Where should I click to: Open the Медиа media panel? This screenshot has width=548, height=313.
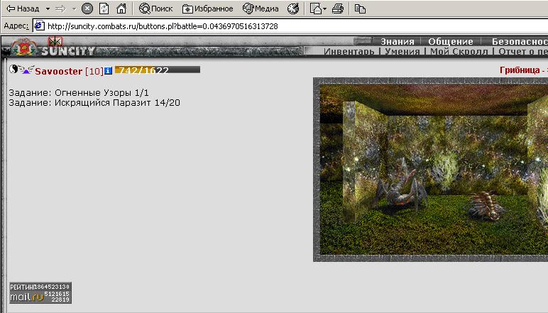pos(261,9)
